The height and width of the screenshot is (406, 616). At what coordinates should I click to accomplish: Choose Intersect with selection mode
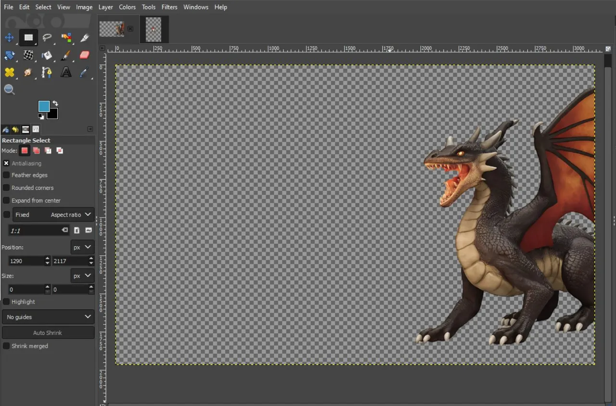(x=60, y=151)
